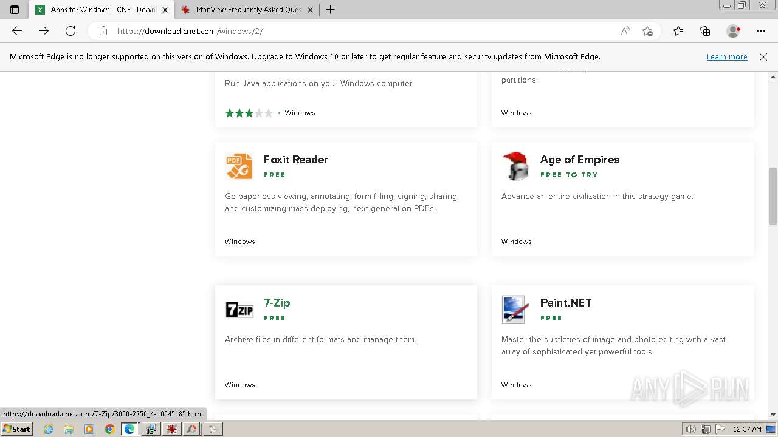The height and width of the screenshot is (437, 778).
Task: Click the page scrollbar down arrow
Action: 773,415
